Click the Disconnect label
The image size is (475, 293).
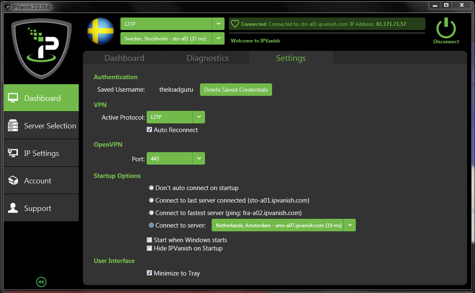[446, 42]
